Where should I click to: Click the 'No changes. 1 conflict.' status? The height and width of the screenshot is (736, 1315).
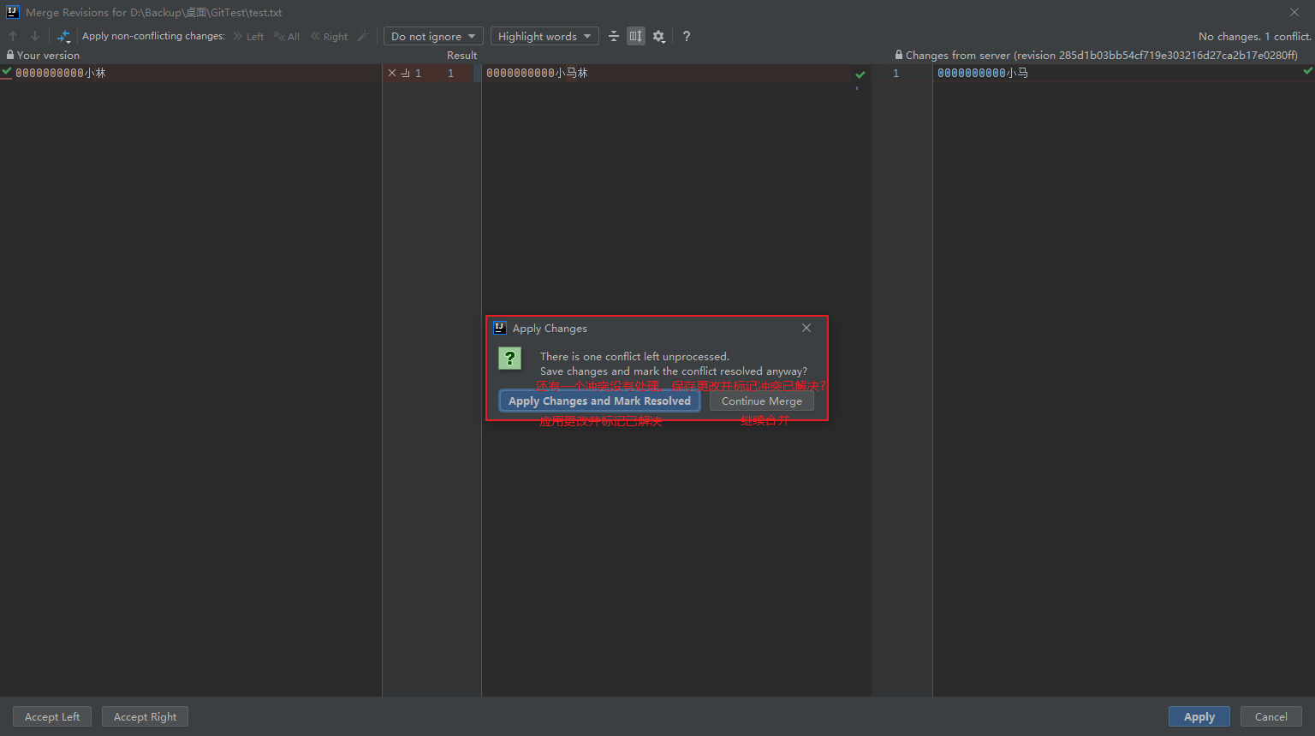coord(1254,36)
